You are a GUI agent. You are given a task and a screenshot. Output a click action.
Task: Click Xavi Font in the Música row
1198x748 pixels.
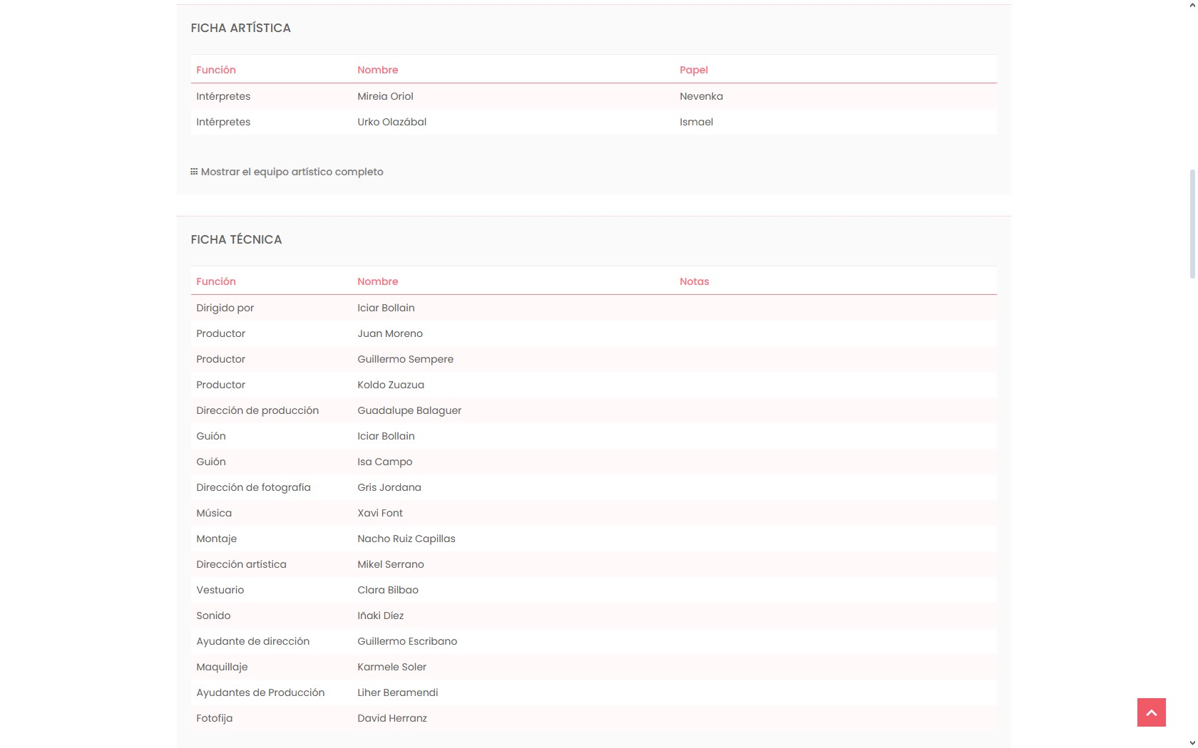click(x=379, y=513)
